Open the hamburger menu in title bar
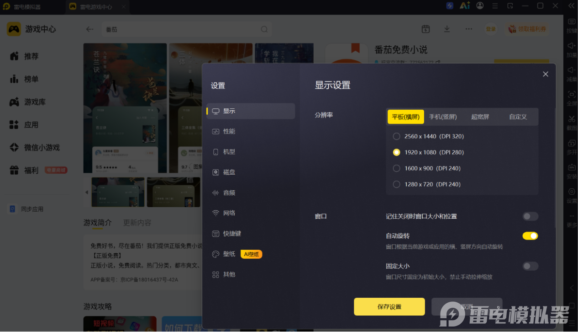Image resolution: width=578 pixels, height=332 pixels. click(495, 6)
